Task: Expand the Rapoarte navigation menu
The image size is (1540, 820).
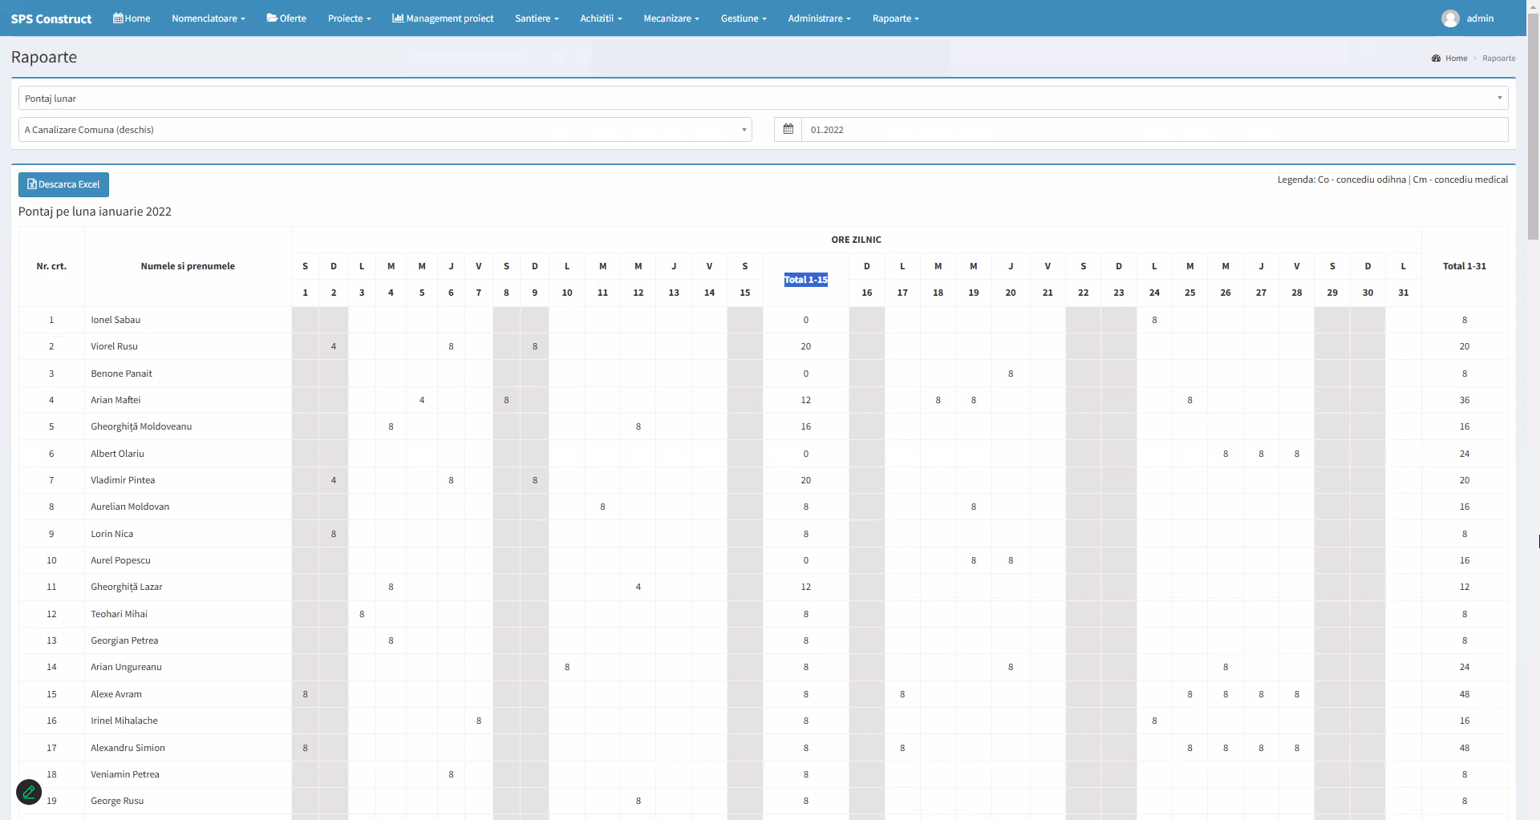Action: click(895, 18)
